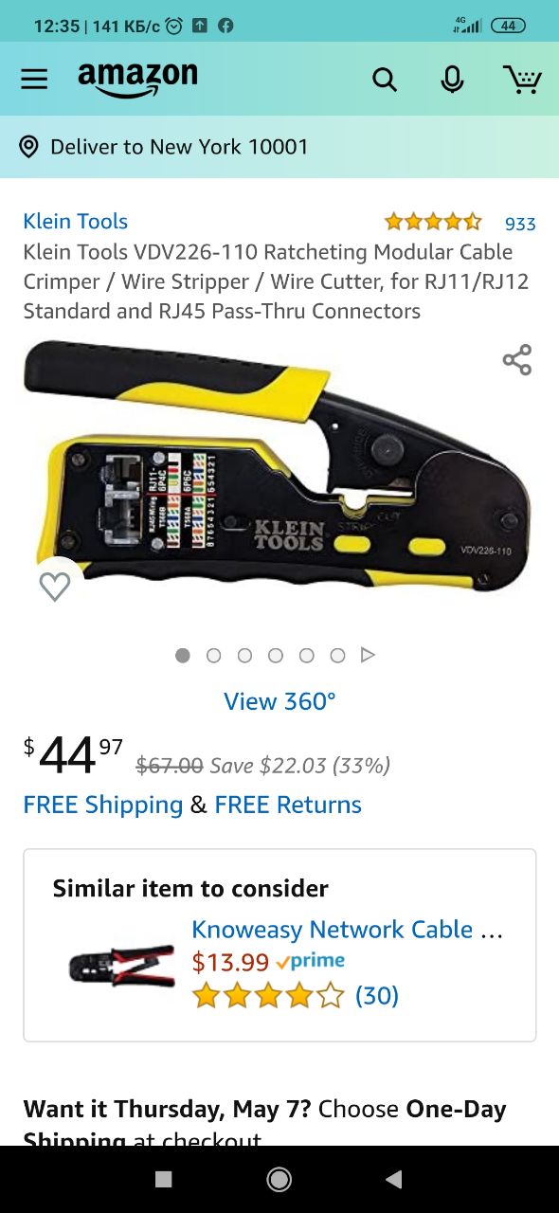Open the Klein Tools brand page

click(76, 221)
